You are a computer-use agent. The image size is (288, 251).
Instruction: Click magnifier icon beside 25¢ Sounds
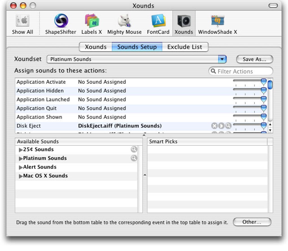click(134, 149)
